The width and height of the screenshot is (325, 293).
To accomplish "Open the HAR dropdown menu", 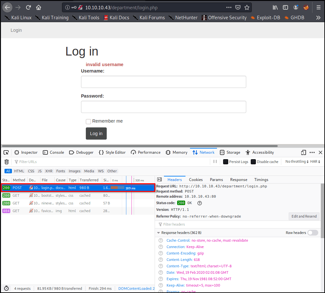I will [x=315, y=162].
